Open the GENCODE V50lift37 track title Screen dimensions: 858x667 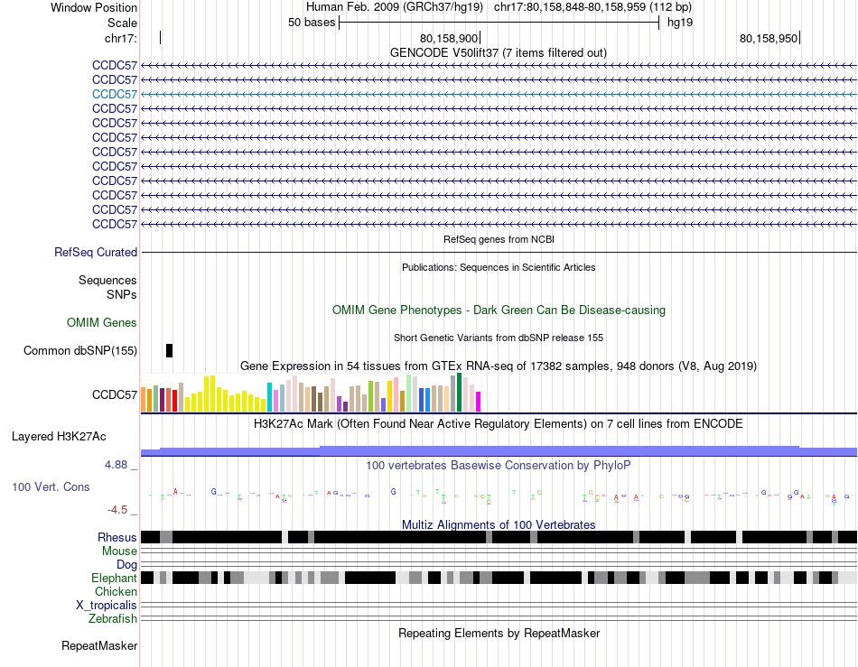499,53
